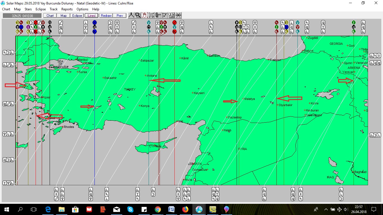The width and height of the screenshot is (383, 215).
Task: Expand the Options menu
Action: [82, 9]
